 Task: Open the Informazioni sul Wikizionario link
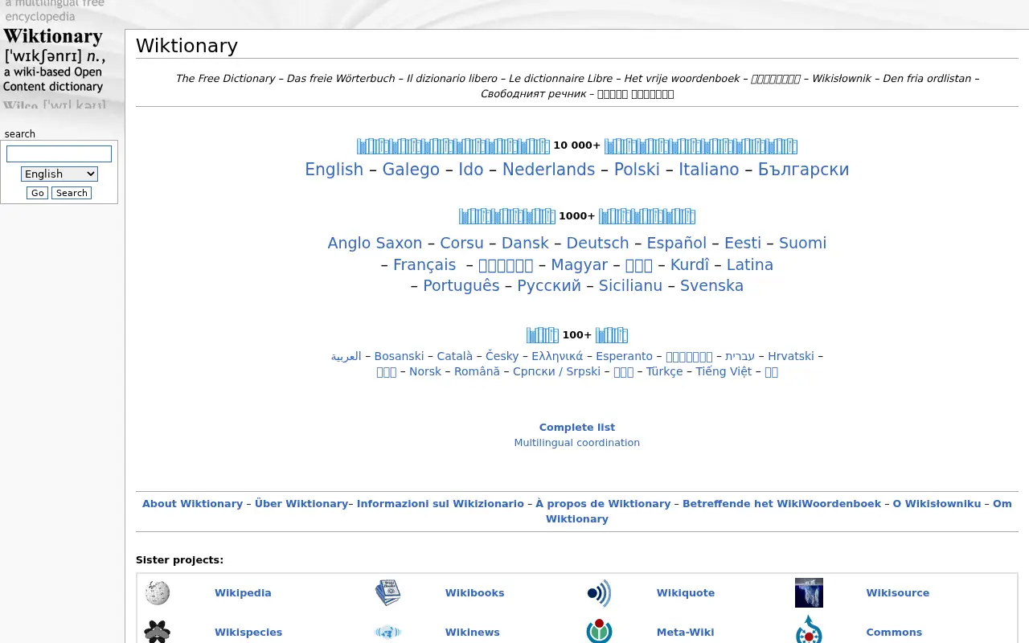[x=441, y=504]
